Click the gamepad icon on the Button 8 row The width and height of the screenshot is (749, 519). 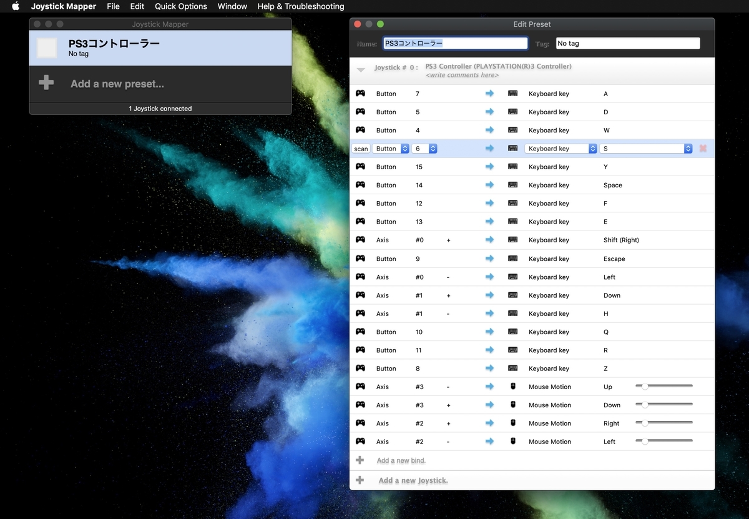coord(360,368)
